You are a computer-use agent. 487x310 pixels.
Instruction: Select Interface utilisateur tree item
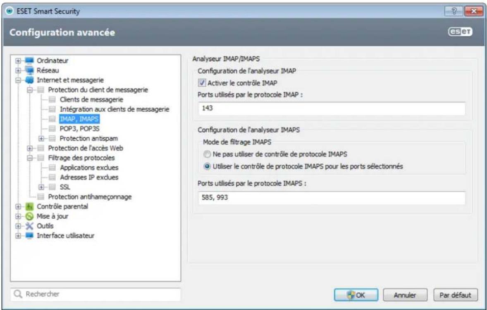[66, 236]
